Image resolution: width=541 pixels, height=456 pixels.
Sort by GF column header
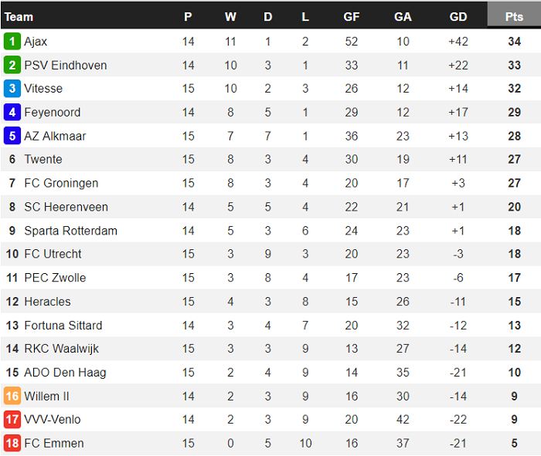tap(352, 17)
